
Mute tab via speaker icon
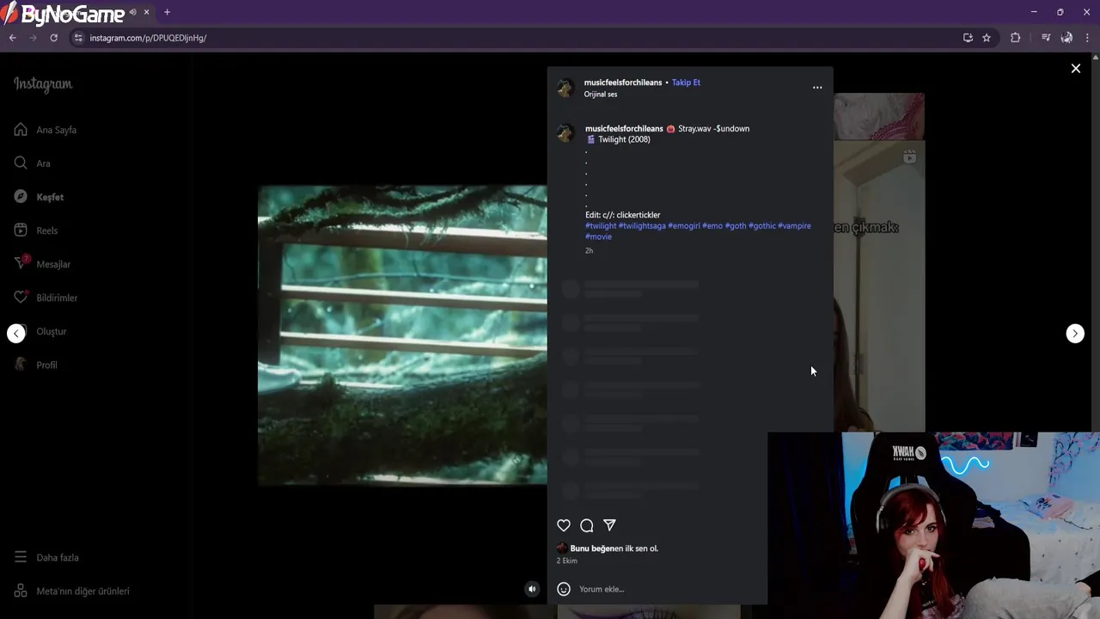[x=132, y=12]
